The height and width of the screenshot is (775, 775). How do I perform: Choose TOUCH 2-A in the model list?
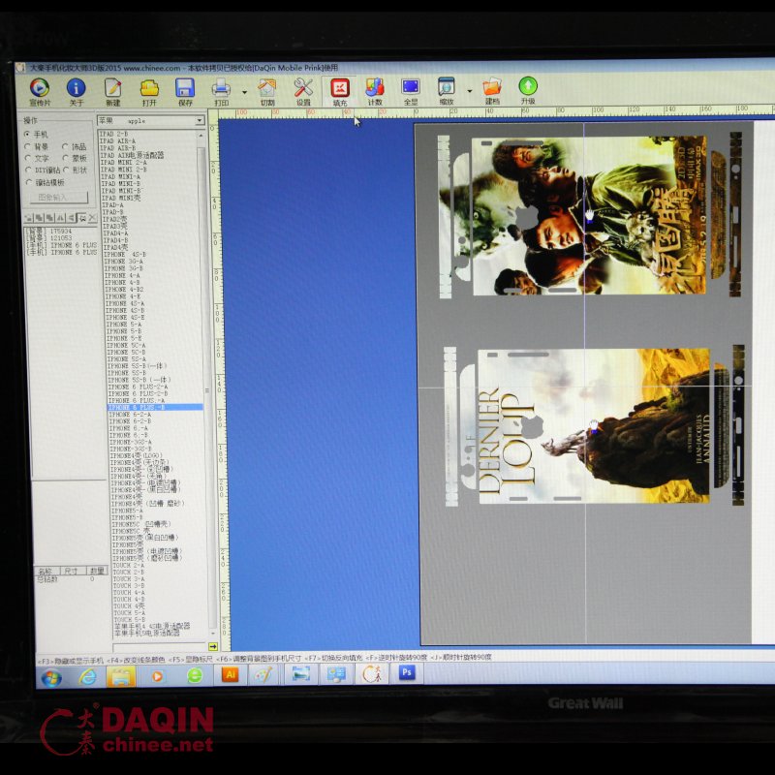point(129,565)
